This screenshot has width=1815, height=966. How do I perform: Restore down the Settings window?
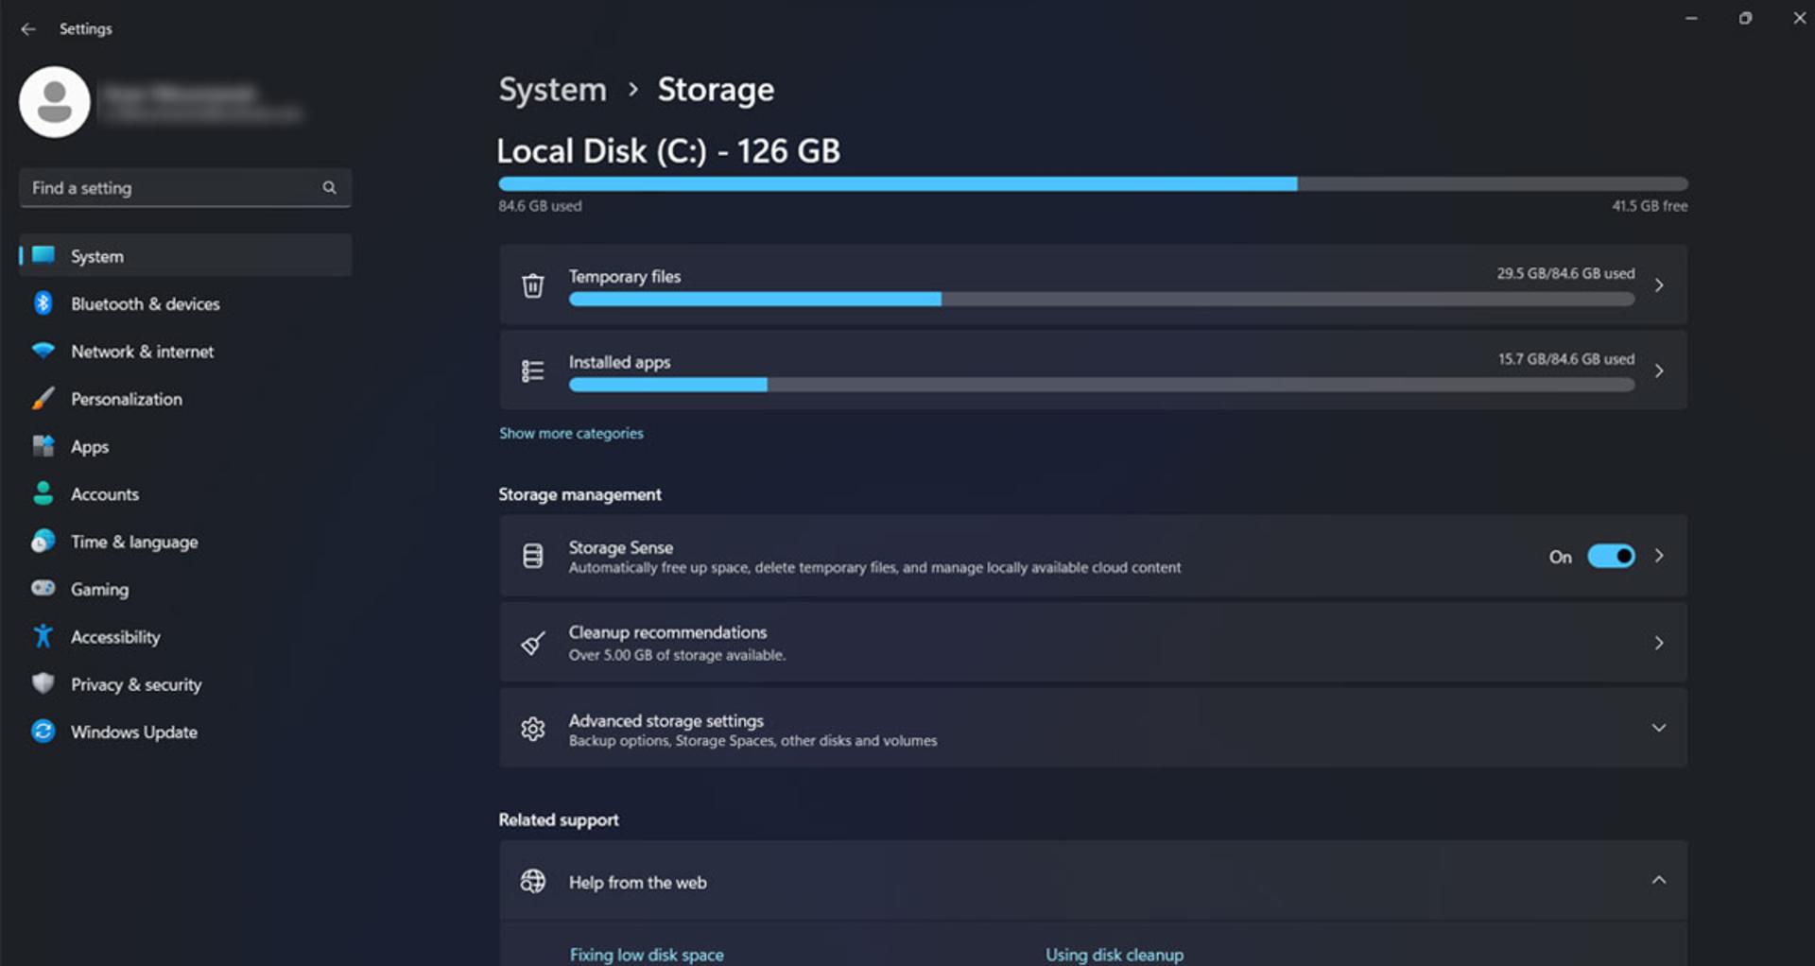(1745, 18)
